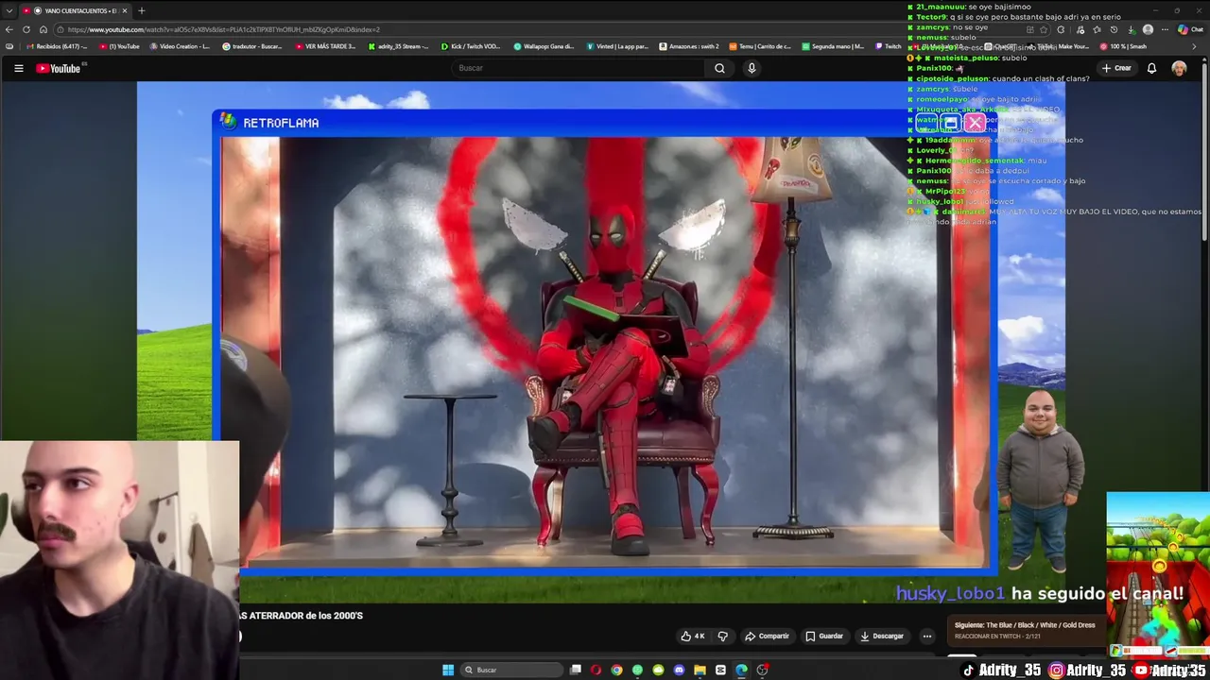Open the Wallapop bookmark
1210x680 pixels.
point(544,46)
